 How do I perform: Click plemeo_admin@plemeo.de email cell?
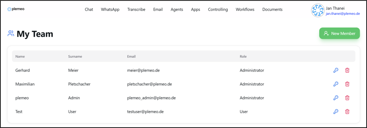151,98
